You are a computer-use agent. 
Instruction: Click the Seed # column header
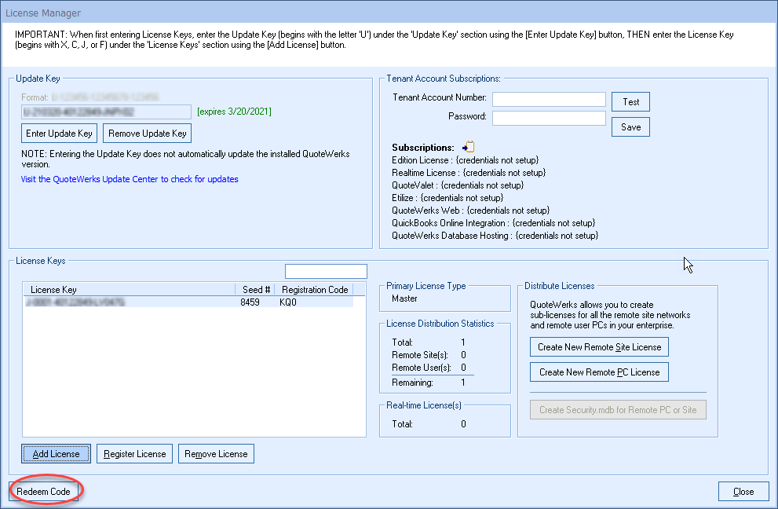click(x=255, y=290)
